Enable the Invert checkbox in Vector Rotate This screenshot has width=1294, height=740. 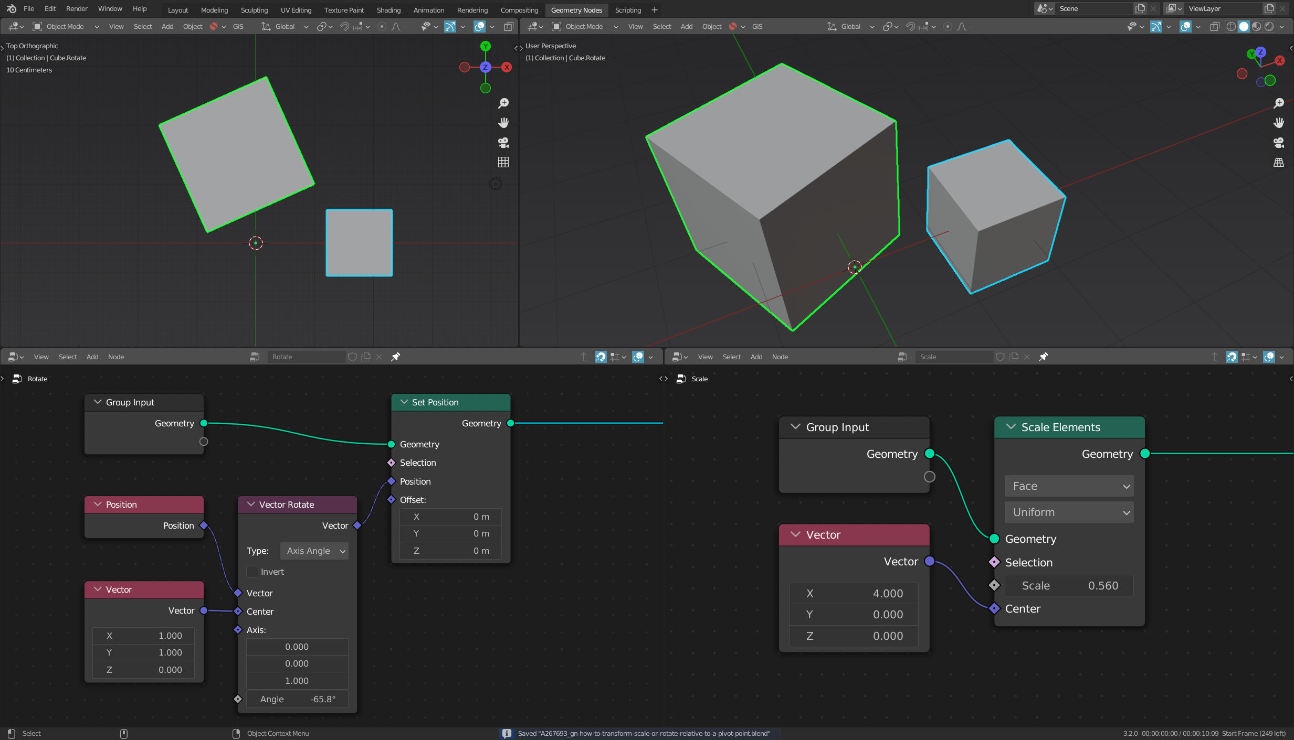click(252, 572)
